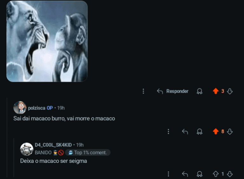Open options menu on the image comment
Screen dimensions: 244x179
coord(143,91)
